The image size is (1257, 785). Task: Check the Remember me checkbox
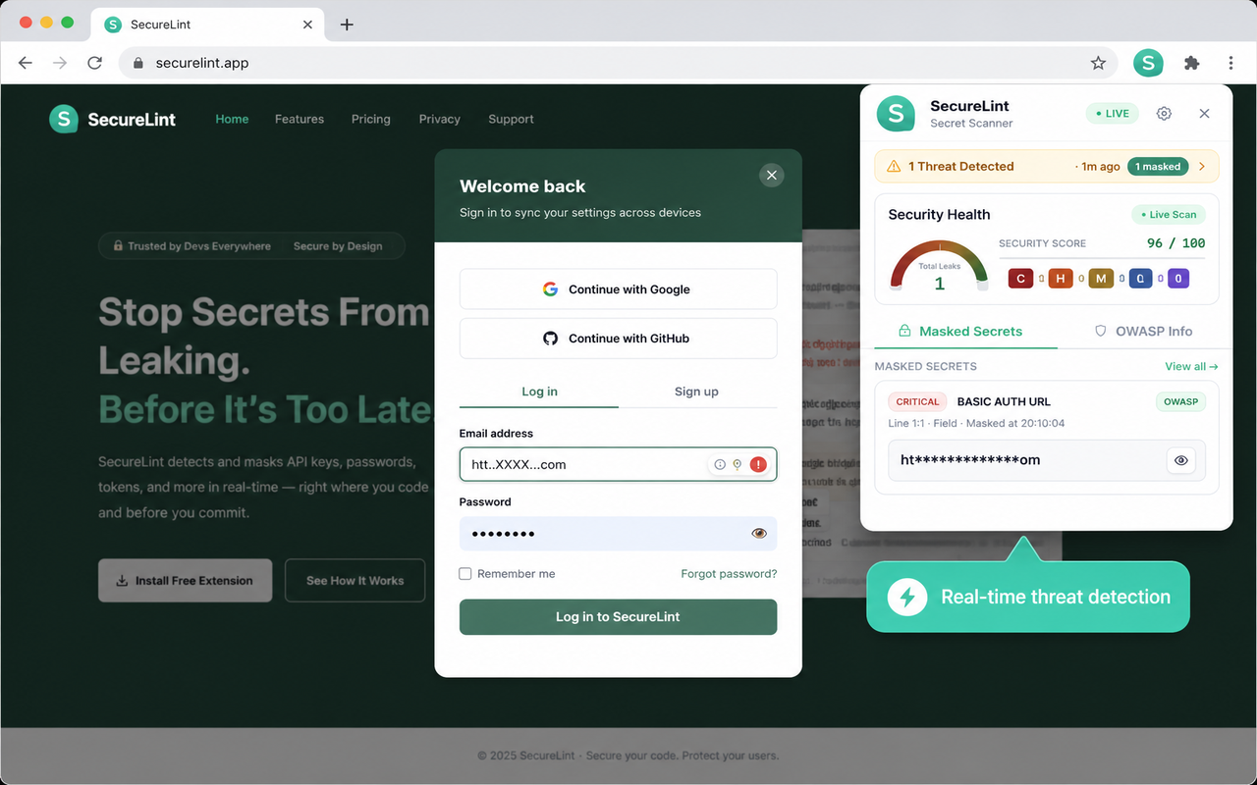pos(465,574)
